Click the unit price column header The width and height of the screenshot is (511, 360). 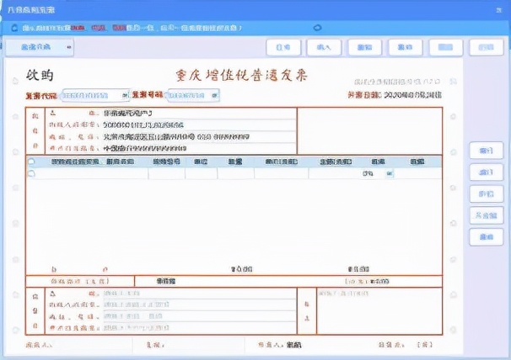[282, 161]
